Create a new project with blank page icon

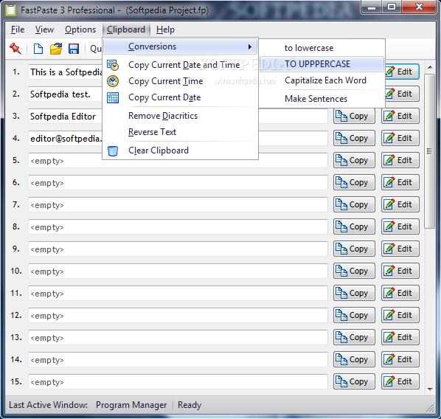point(38,49)
